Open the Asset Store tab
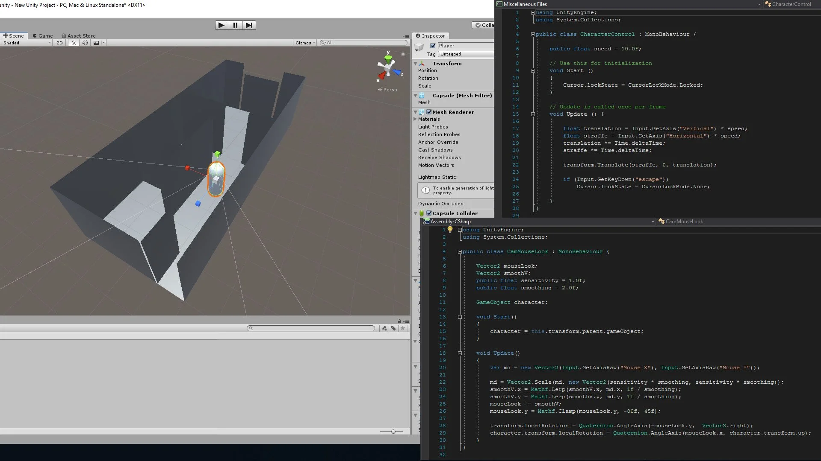821x461 pixels. coord(79,36)
